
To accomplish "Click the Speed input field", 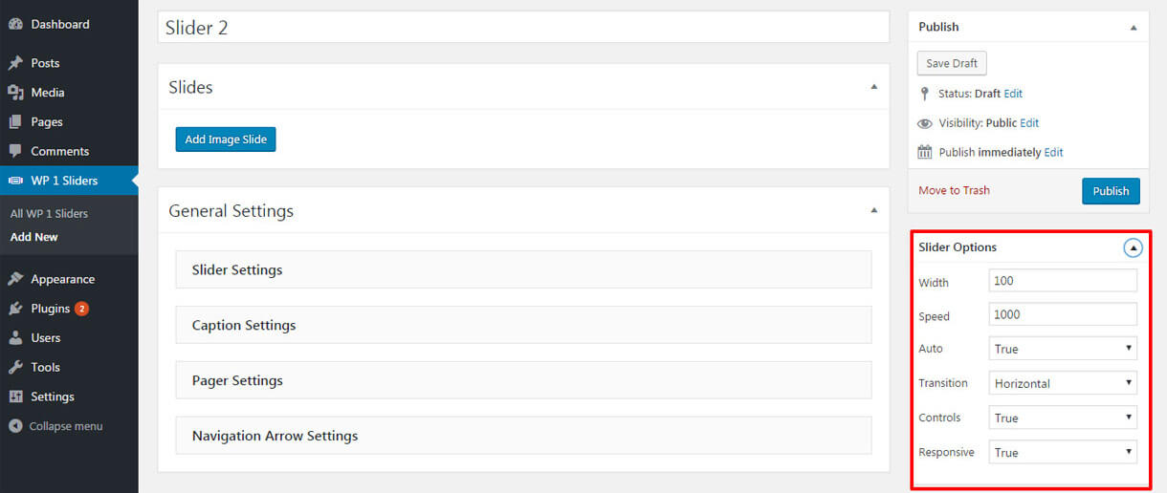I will tap(1063, 314).
